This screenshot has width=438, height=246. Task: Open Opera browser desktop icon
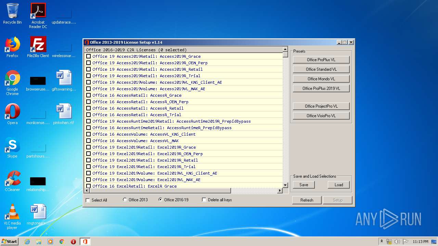12,114
